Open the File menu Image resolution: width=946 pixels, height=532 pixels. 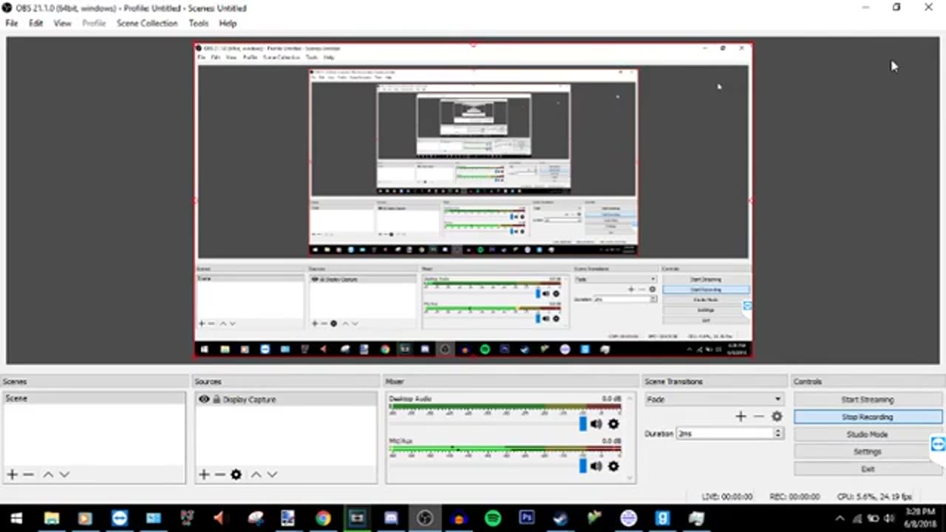(x=12, y=23)
